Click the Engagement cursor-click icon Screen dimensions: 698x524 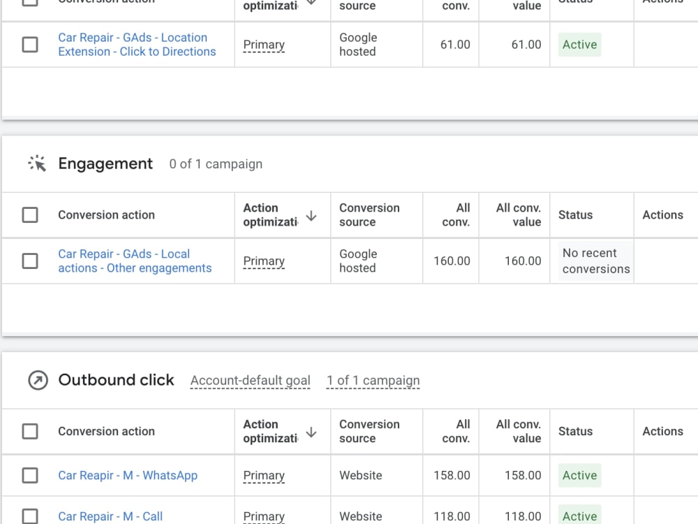point(37,163)
